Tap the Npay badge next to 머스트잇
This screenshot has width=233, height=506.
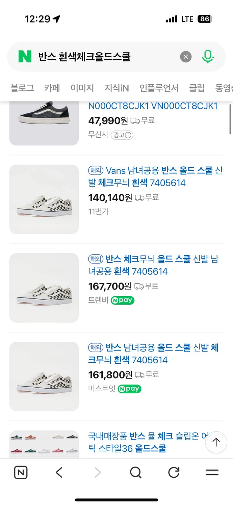(129, 389)
